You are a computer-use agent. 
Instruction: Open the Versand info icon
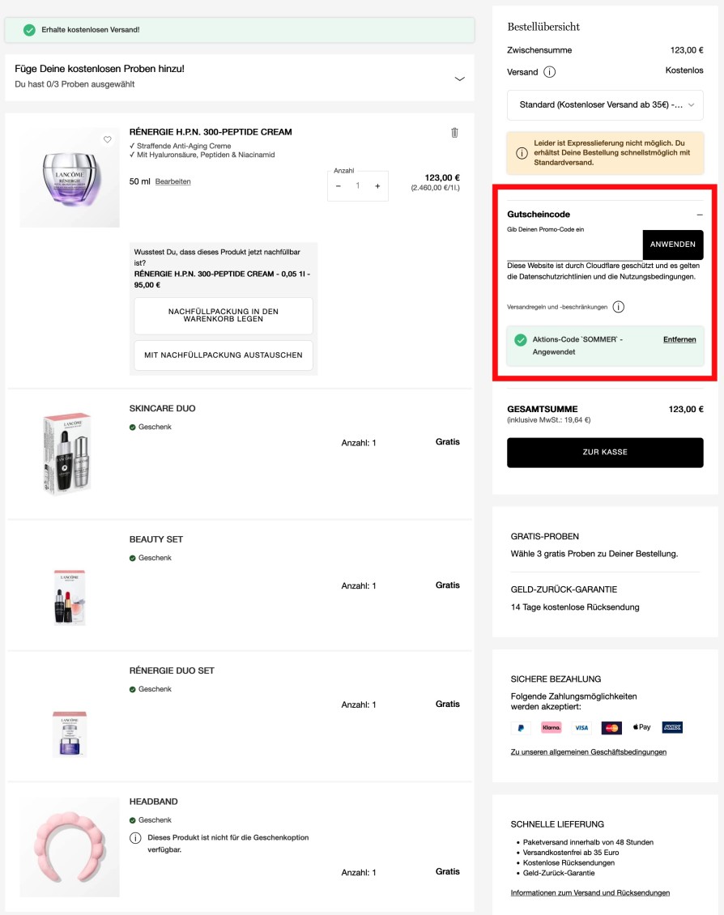[550, 72]
